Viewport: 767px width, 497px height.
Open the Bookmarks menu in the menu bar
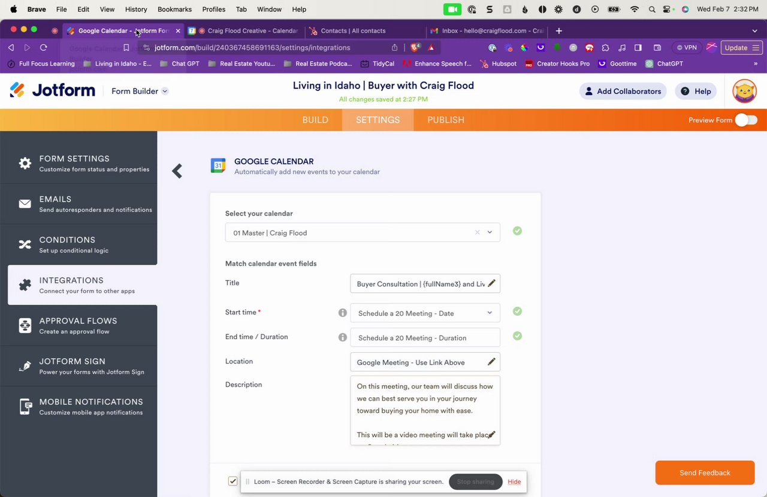point(174,9)
